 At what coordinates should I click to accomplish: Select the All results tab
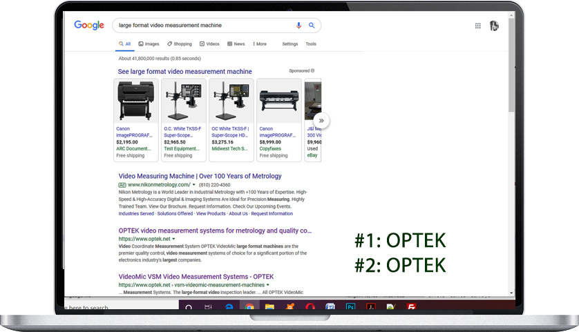point(125,44)
